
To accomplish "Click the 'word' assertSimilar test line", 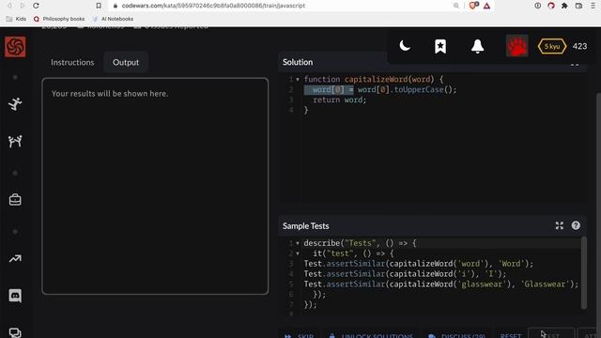I will (419, 264).
